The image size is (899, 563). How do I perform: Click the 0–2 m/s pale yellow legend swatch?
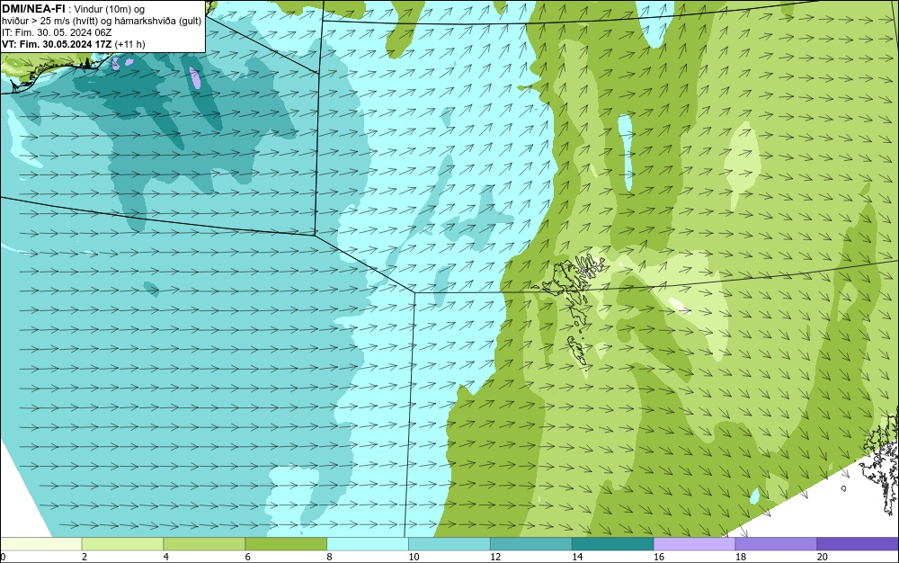pos(40,543)
